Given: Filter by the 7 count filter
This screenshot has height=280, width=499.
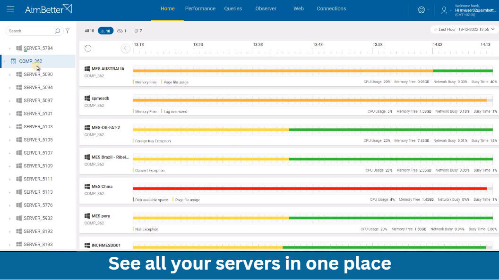Looking at the screenshot, I should [138, 31].
